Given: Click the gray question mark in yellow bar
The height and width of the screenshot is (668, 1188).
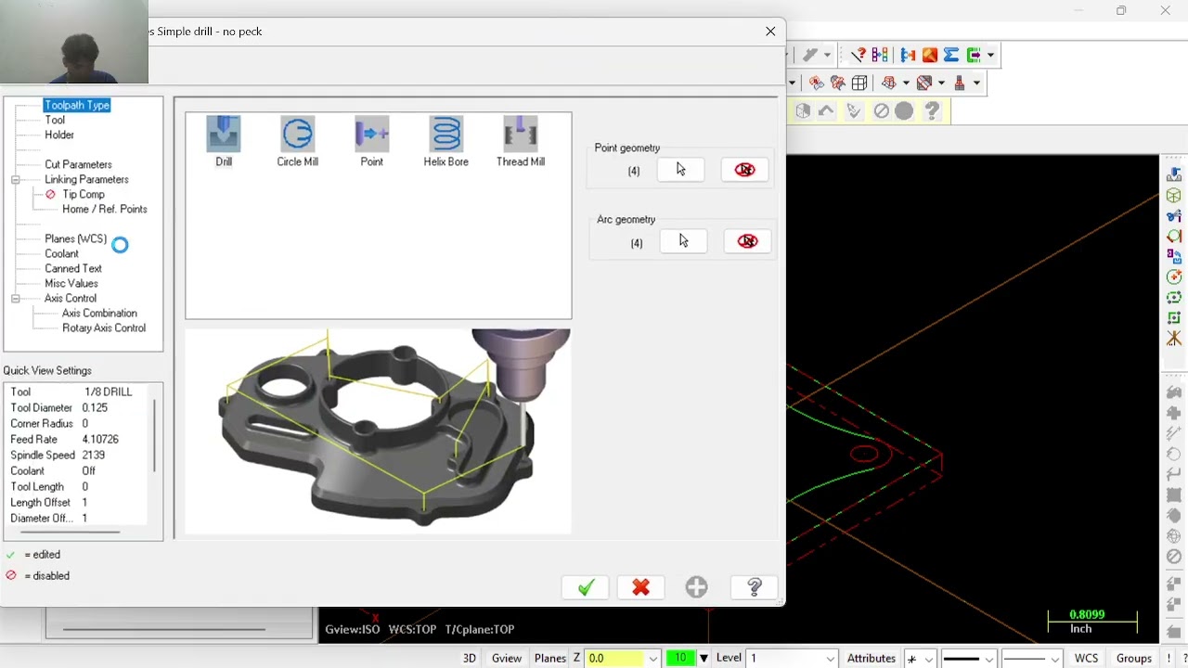Looking at the screenshot, I should point(932,111).
